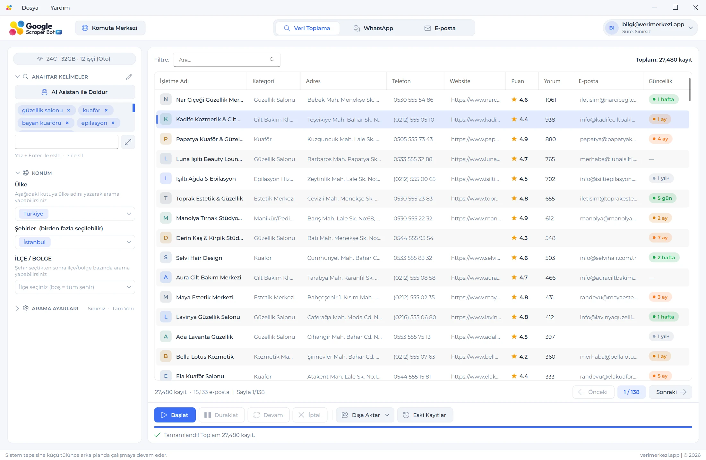The image size is (706, 460).
Task: Click AI Asistan ile Doldur button
Action: tap(75, 92)
